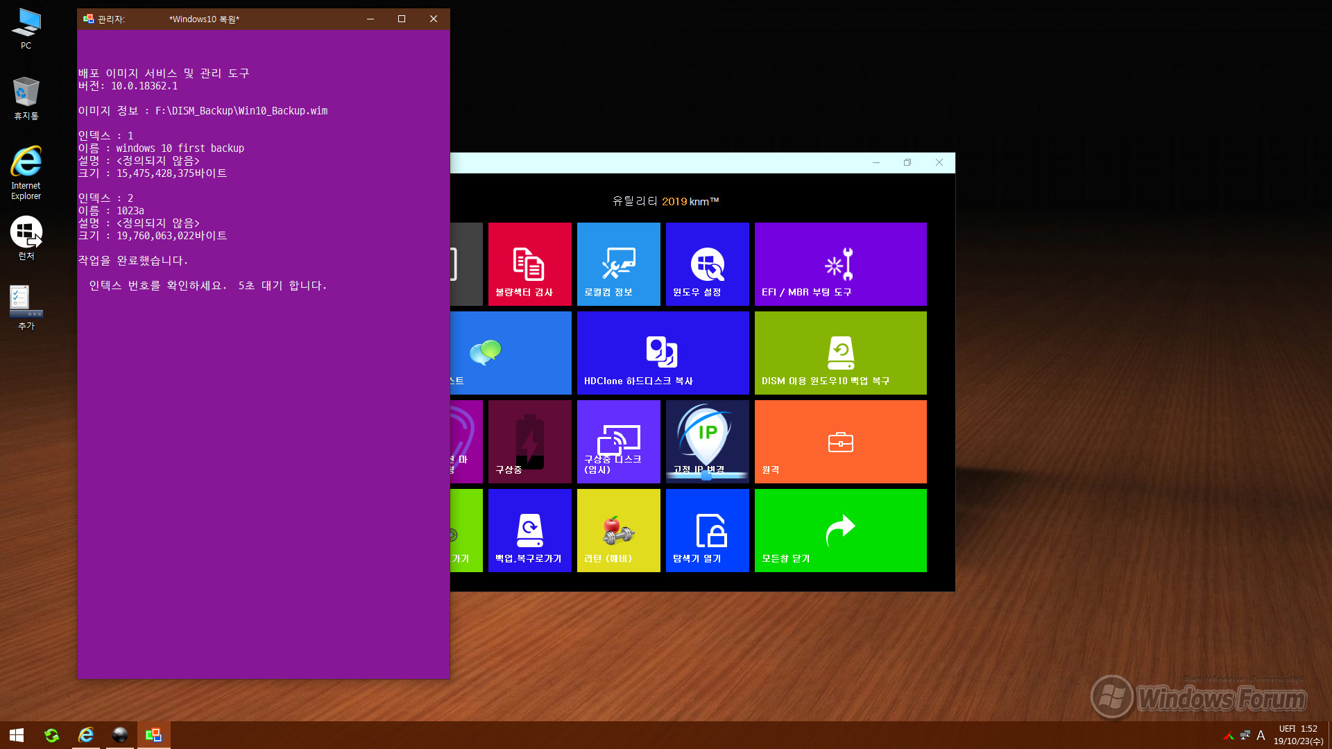Click the size line 19,760,063,022 bytes
1332x749 pixels.
point(153,236)
